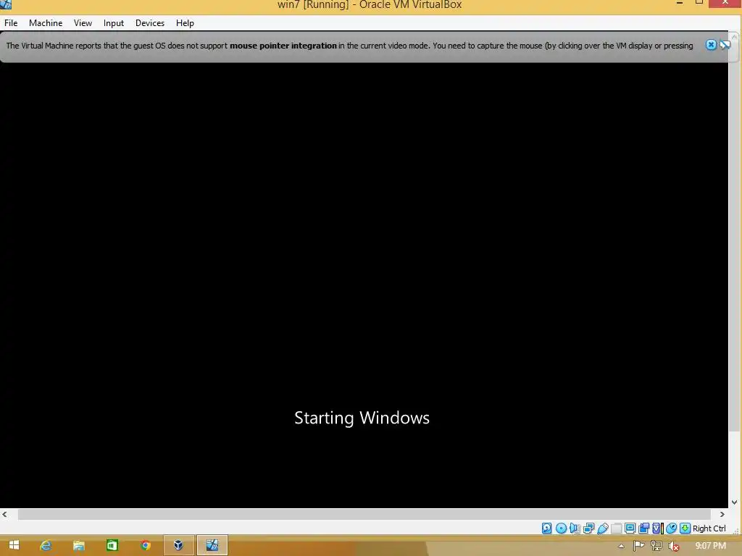Close the win7 VirtualBox window
742x556 pixels.
(x=725, y=4)
